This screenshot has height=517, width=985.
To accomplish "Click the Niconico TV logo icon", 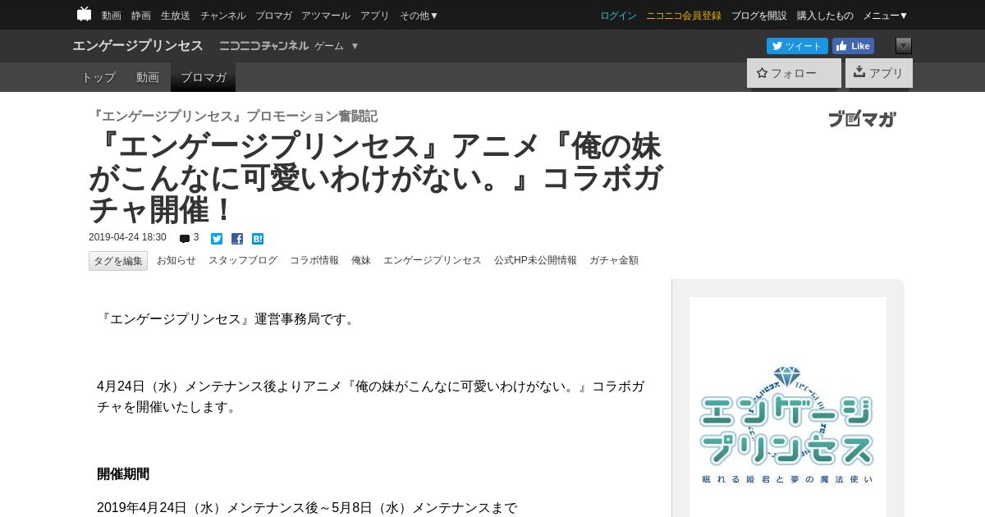I will pos(84,14).
